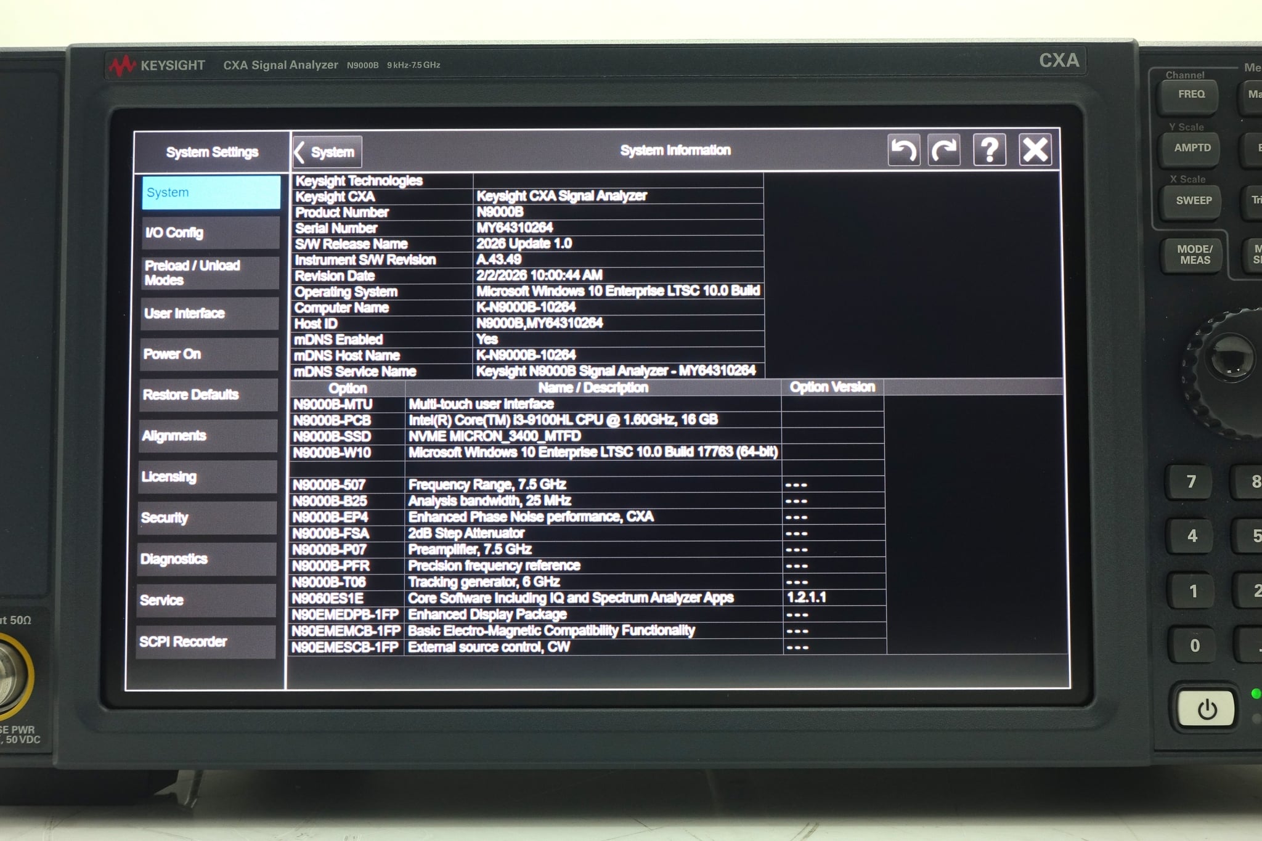1262x841 pixels.
Task: Tap the numeric keypad 7 key
Action: pos(1191,482)
